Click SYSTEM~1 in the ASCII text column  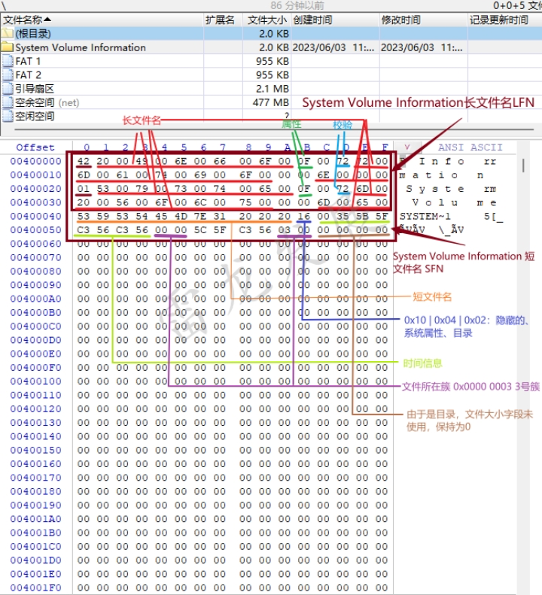[425, 216]
